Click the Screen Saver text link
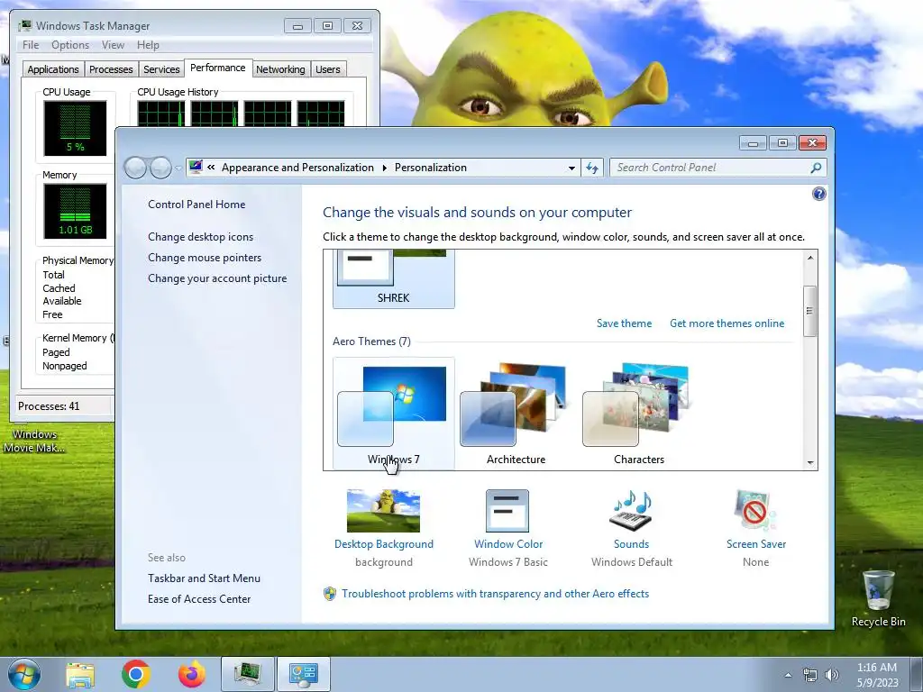The height and width of the screenshot is (692, 923). point(756,544)
